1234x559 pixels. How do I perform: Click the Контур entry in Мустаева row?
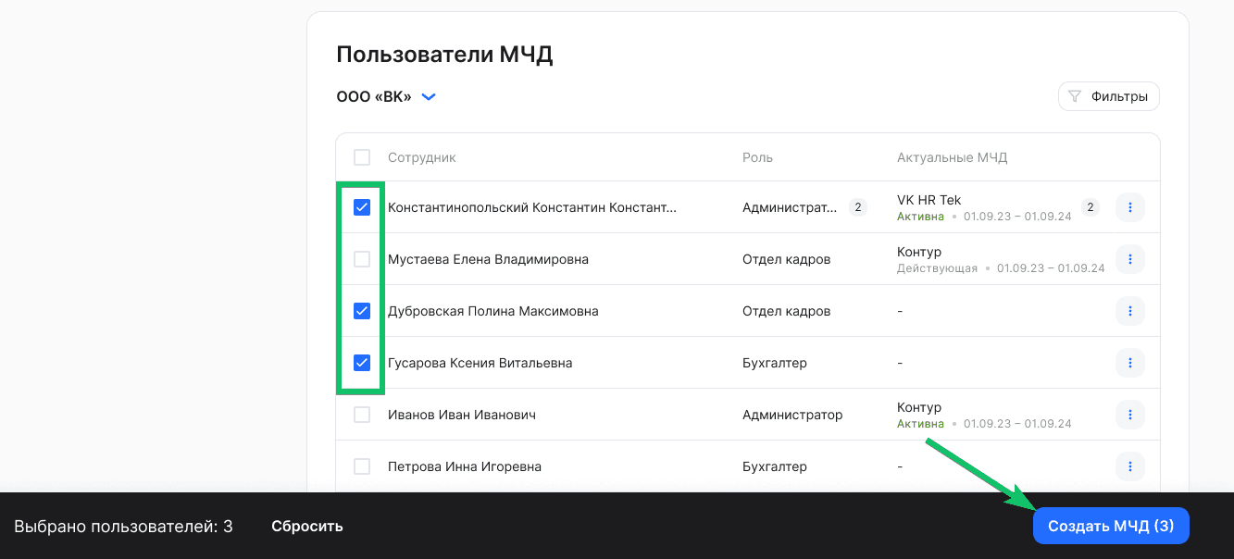tap(919, 252)
